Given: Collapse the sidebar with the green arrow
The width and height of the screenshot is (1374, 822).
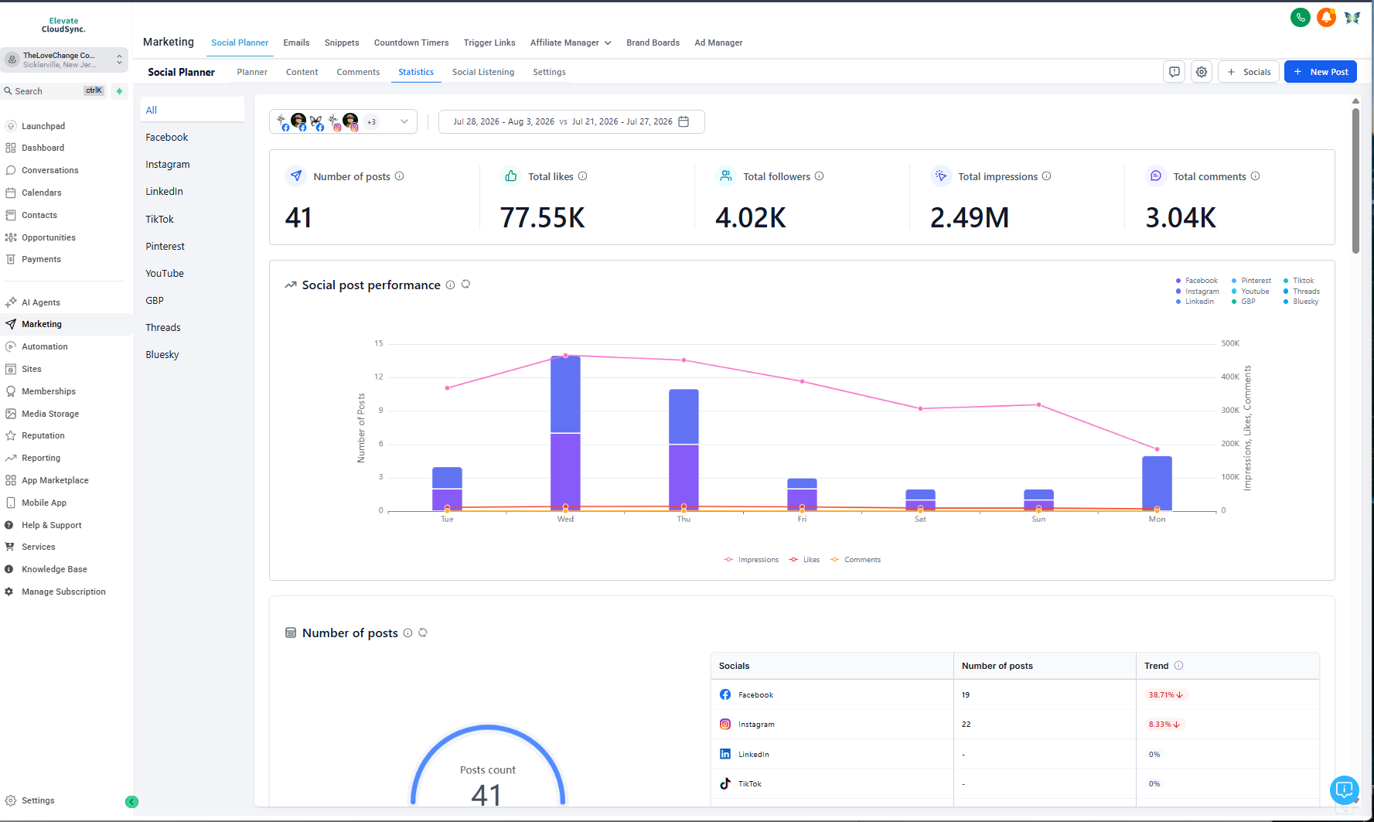Looking at the screenshot, I should click(x=131, y=802).
